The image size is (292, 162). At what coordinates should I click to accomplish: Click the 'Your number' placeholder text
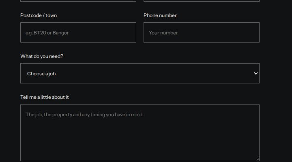pyautogui.click(x=163, y=33)
